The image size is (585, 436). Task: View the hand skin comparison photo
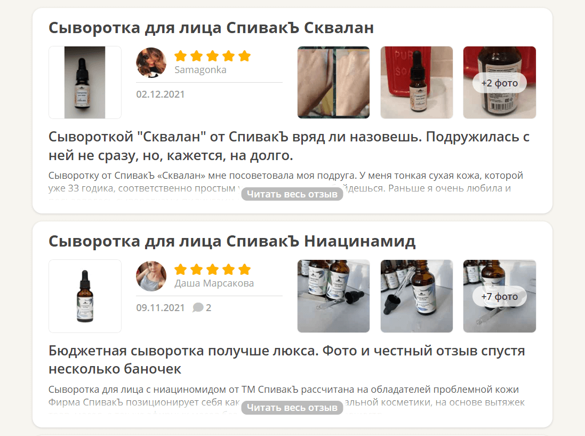click(333, 83)
